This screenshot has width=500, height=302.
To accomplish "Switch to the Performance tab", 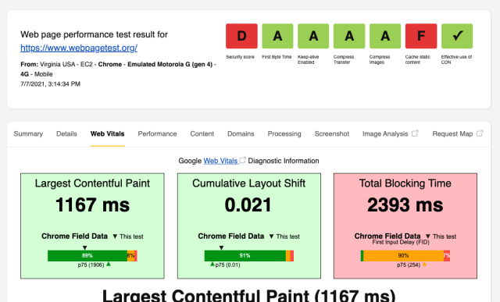I will click(157, 133).
